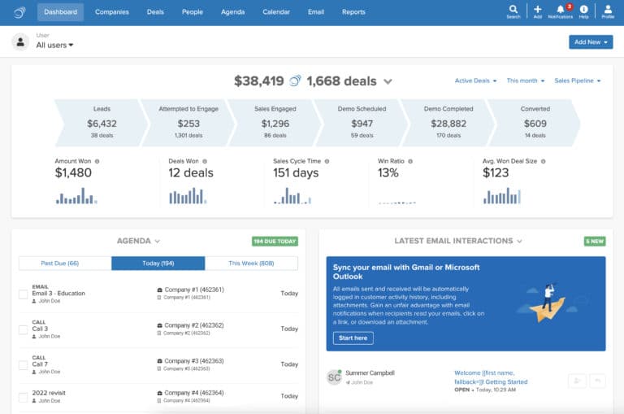Image resolution: width=624 pixels, height=414 pixels.
Task: Click the info icon beside Win Ratio
Action: (x=409, y=161)
